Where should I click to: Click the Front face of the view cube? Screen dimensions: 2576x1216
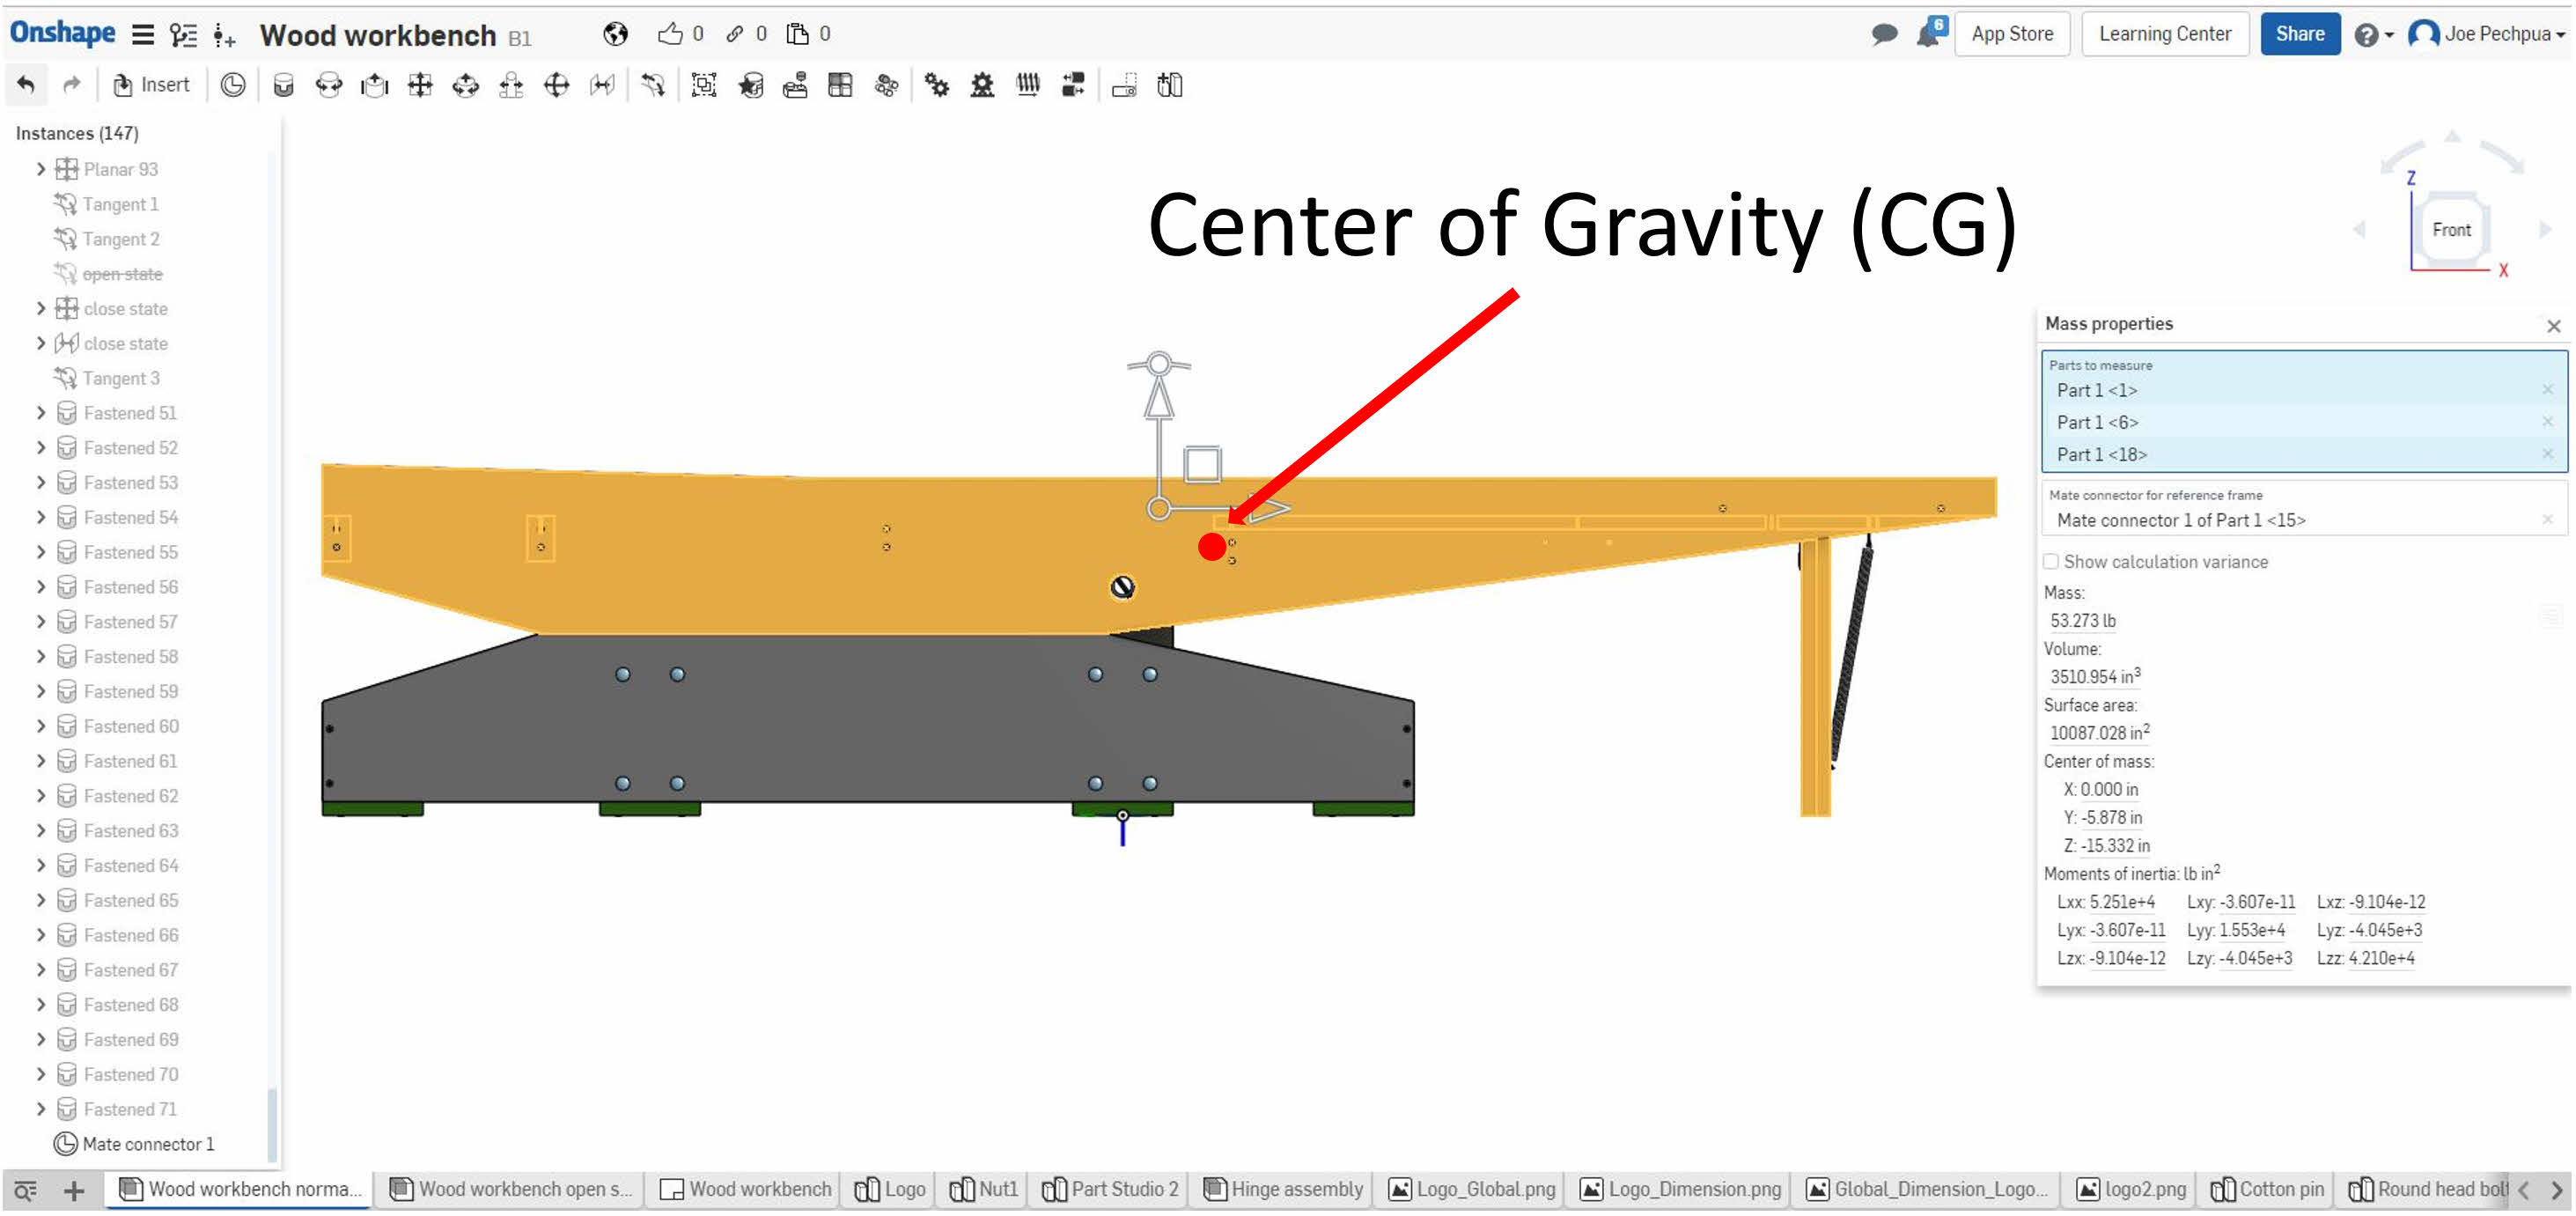tap(2450, 230)
